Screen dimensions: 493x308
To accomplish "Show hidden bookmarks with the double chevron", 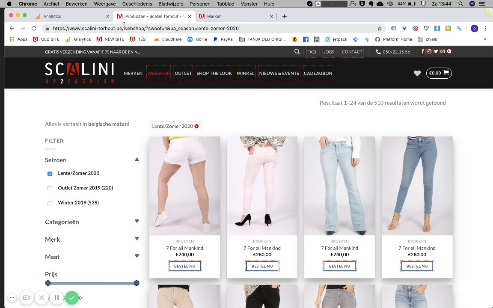I will tap(485, 39).
